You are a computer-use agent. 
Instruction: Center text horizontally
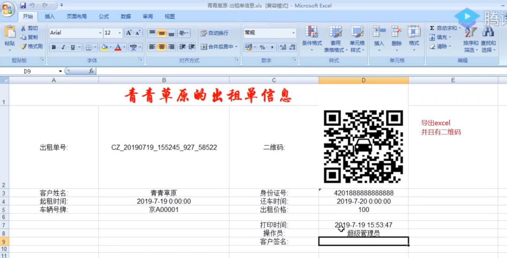(162, 47)
